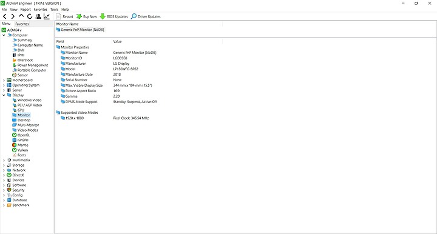Select the AIDA64 root tree icon
The image size is (437, 234).
[4, 30]
